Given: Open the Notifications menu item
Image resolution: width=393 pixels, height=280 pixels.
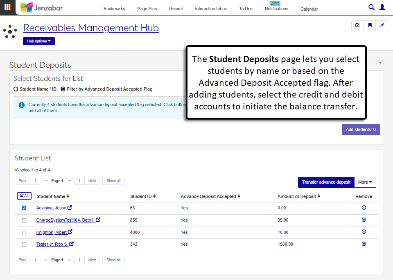Looking at the screenshot, I should point(276,9).
